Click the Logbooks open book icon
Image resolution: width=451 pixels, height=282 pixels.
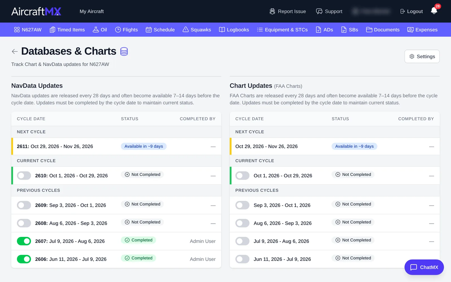coord(222,30)
